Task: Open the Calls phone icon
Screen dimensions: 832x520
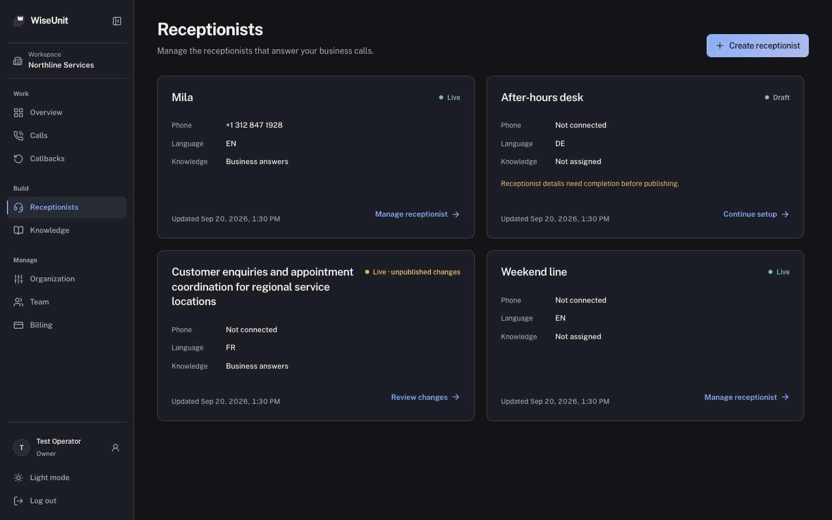Action: [18, 136]
